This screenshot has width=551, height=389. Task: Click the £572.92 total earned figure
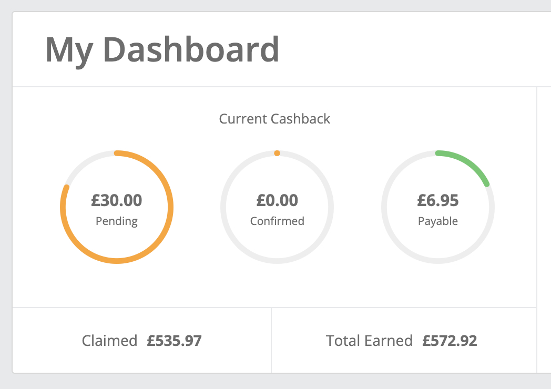tap(450, 341)
